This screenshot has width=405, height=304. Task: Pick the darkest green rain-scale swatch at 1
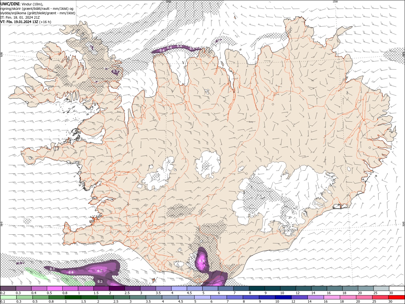pyautogui.click(x=73, y=297)
